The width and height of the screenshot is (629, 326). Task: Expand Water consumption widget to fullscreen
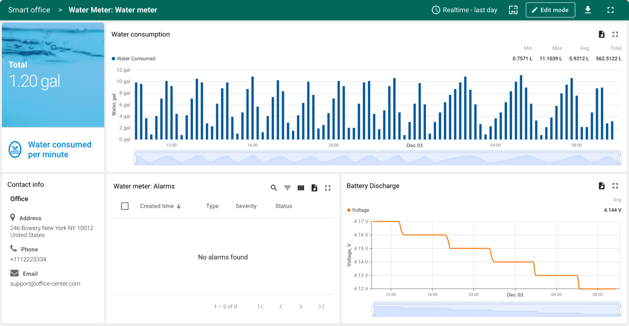click(x=615, y=34)
